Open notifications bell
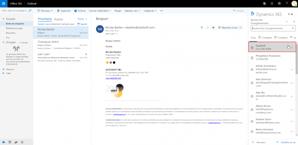Screen dimensions: 298x145 click(x=272, y=3)
